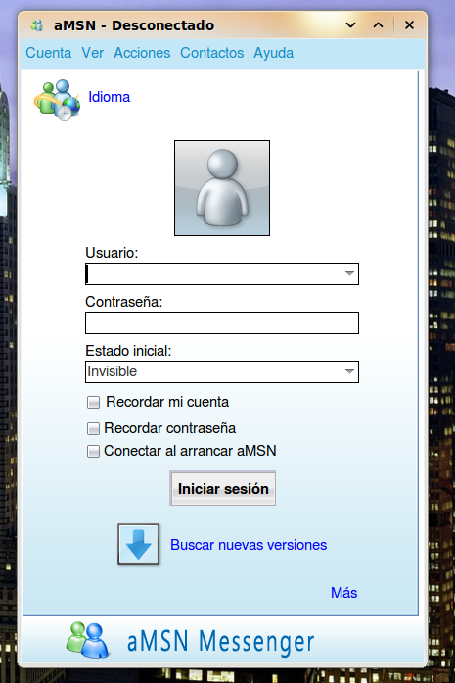
Task: Click the globe-and-buddies language icon
Action: coord(58,99)
